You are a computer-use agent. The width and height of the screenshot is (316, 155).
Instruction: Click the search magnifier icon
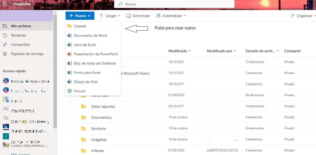[x=120, y=4]
